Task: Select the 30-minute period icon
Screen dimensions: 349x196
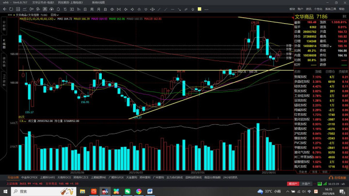Action: pos(72,9)
